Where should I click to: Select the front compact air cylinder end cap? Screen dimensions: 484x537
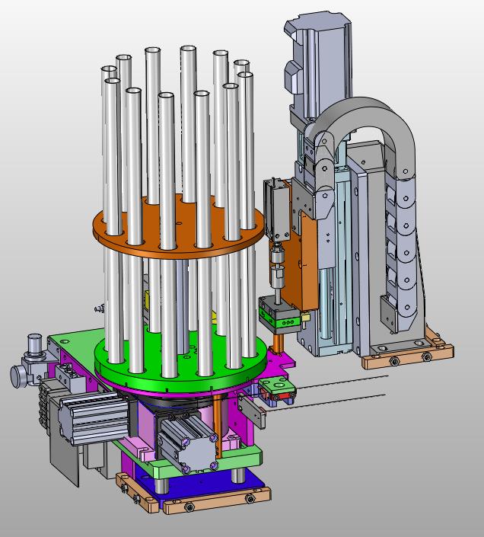pos(197,454)
